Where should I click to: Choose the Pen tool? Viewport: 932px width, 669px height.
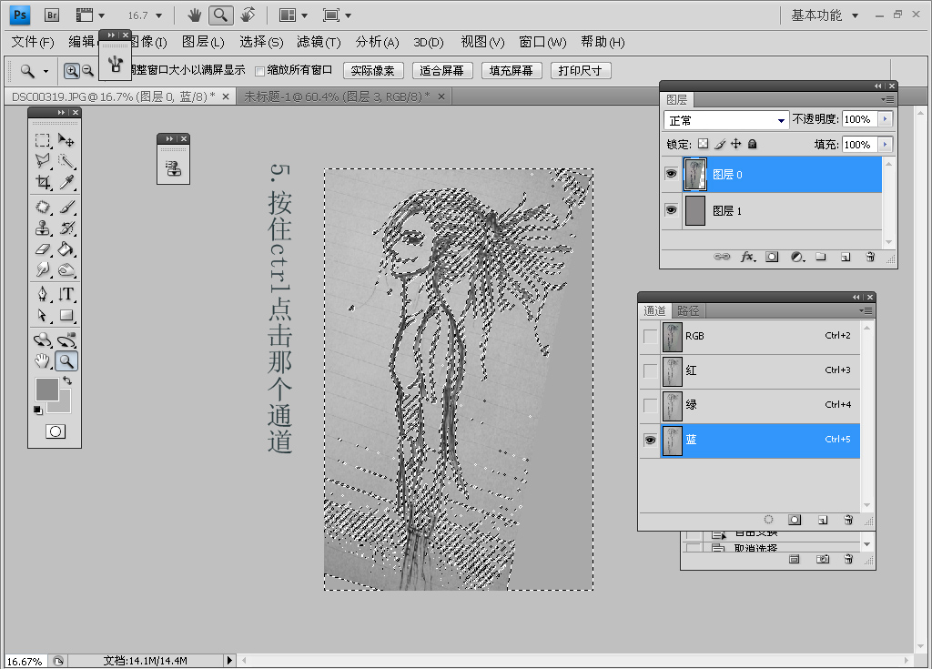[x=43, y=293]
